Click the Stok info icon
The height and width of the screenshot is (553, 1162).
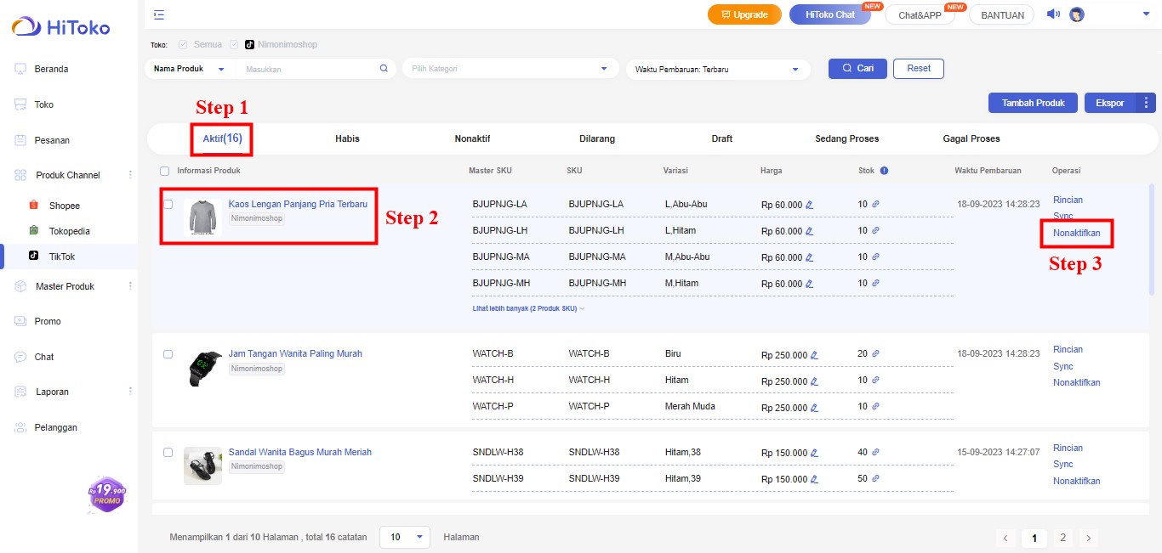tap(884, 171)
